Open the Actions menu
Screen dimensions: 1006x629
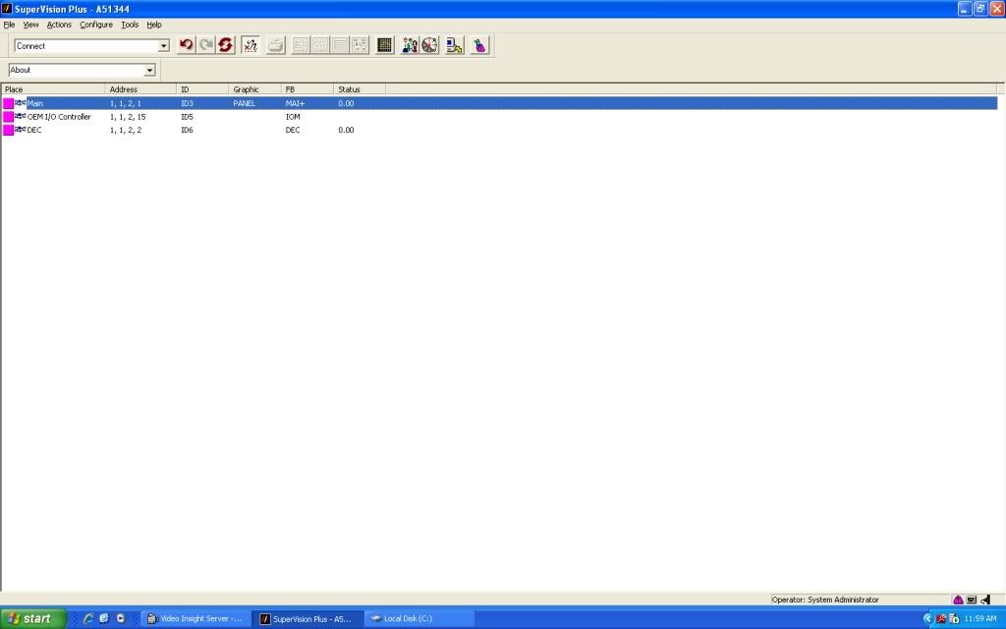coord(59,25)
